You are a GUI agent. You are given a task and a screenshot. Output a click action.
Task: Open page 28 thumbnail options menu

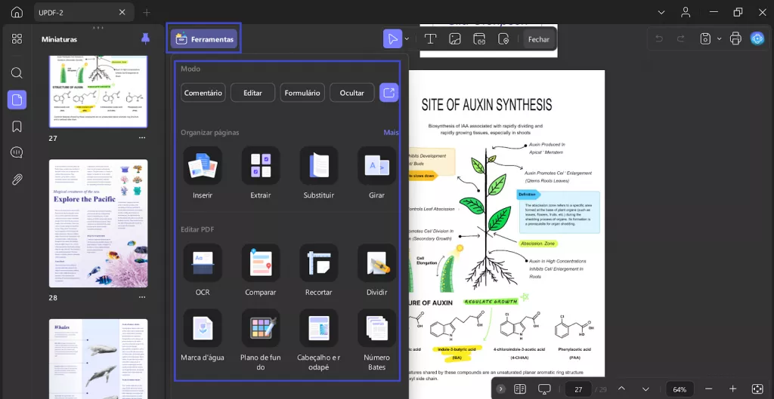tap(142, 297)
